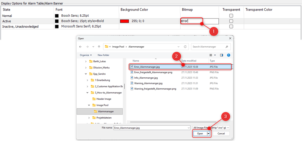Select the Info_Alarmmanger.jpg file

146,78
